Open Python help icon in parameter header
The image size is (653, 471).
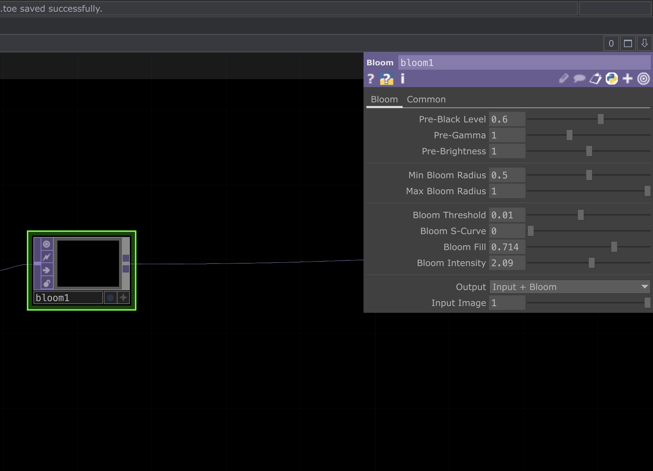pyautogui.click(x=386, y=79)
